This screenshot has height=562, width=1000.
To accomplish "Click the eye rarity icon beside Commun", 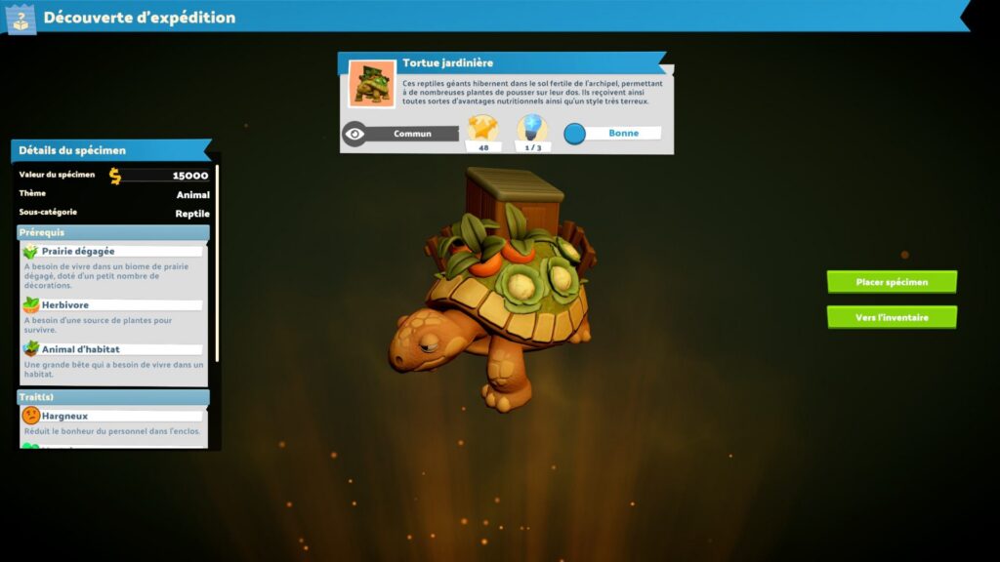I will [x=354, y=134].
